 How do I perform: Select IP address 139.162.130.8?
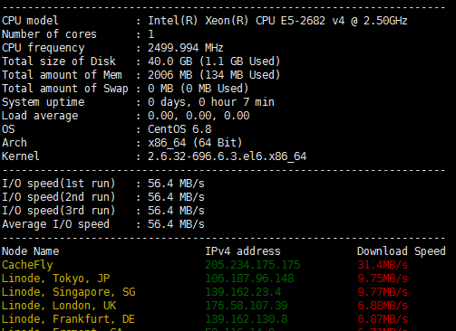click(247, 319)
